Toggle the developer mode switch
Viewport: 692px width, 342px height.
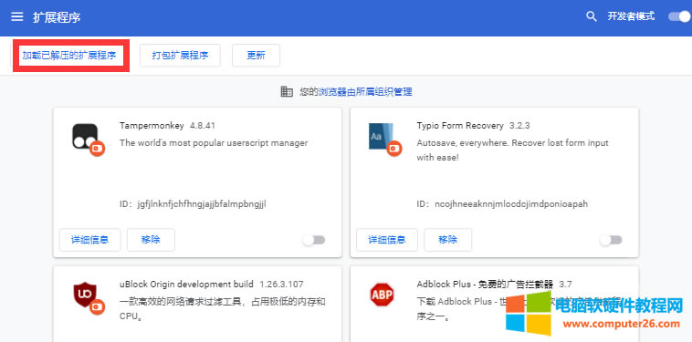pyautogui.click(x=678, y=16)
